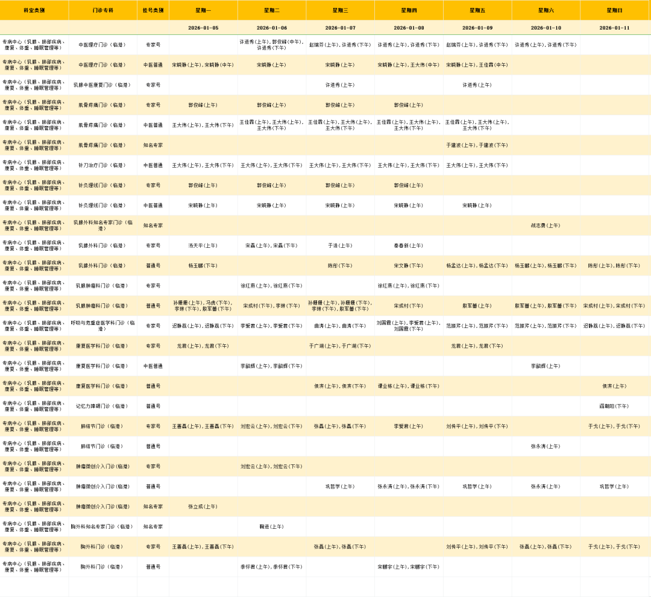Select the 宋文静(下午) cell
The height and width of the screenshot is (597, 651).
(409, 265)
